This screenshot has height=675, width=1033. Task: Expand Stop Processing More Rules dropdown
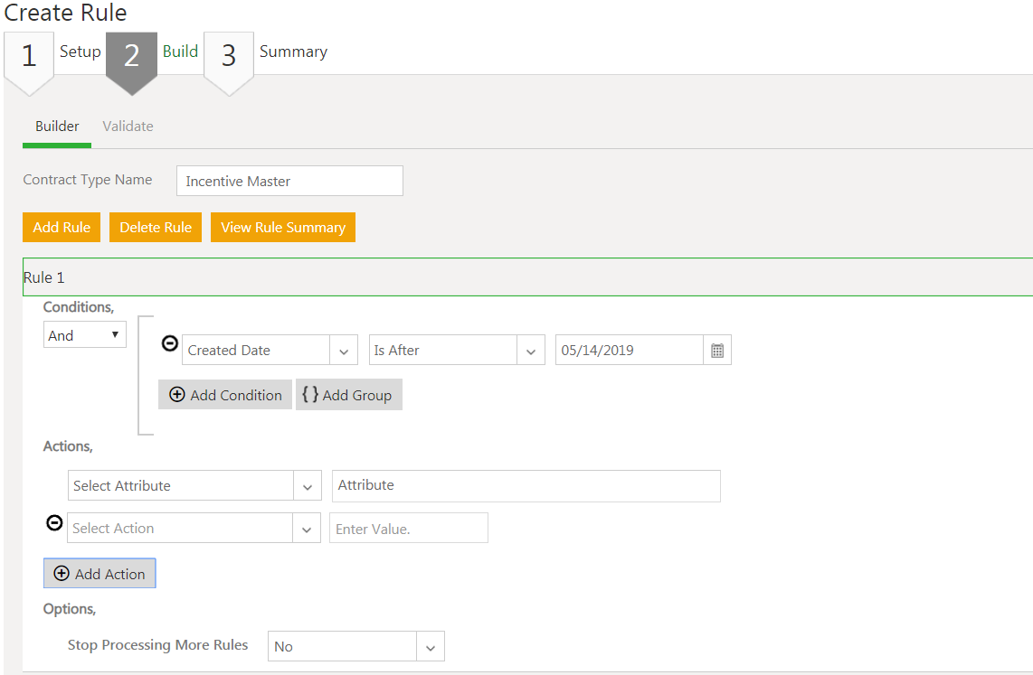click(x=431, y=647)
